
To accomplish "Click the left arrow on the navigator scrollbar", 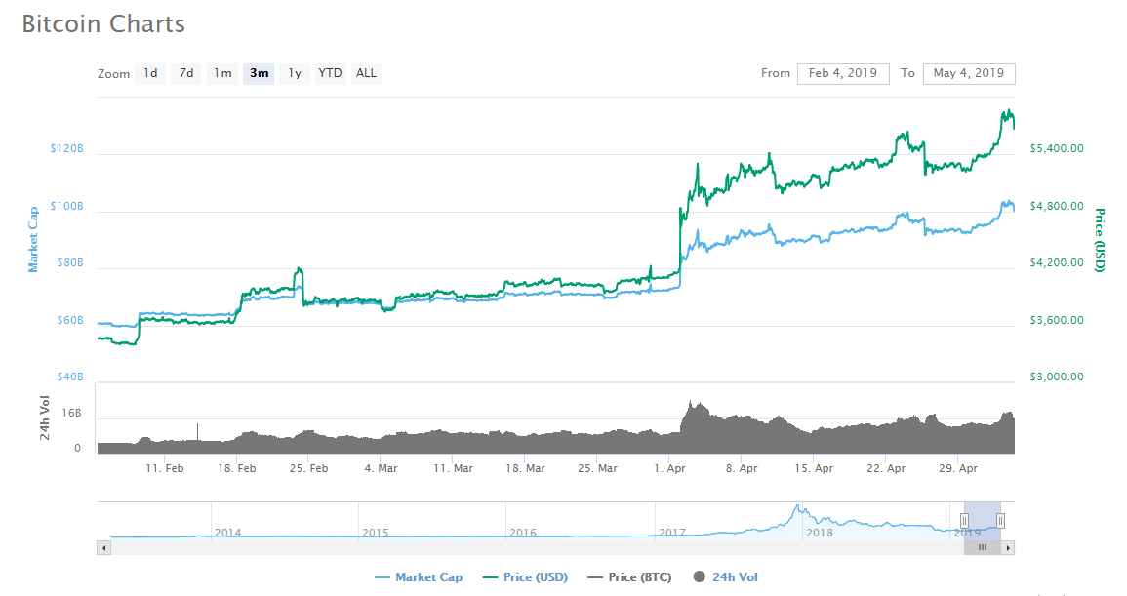I will (103, 548).
